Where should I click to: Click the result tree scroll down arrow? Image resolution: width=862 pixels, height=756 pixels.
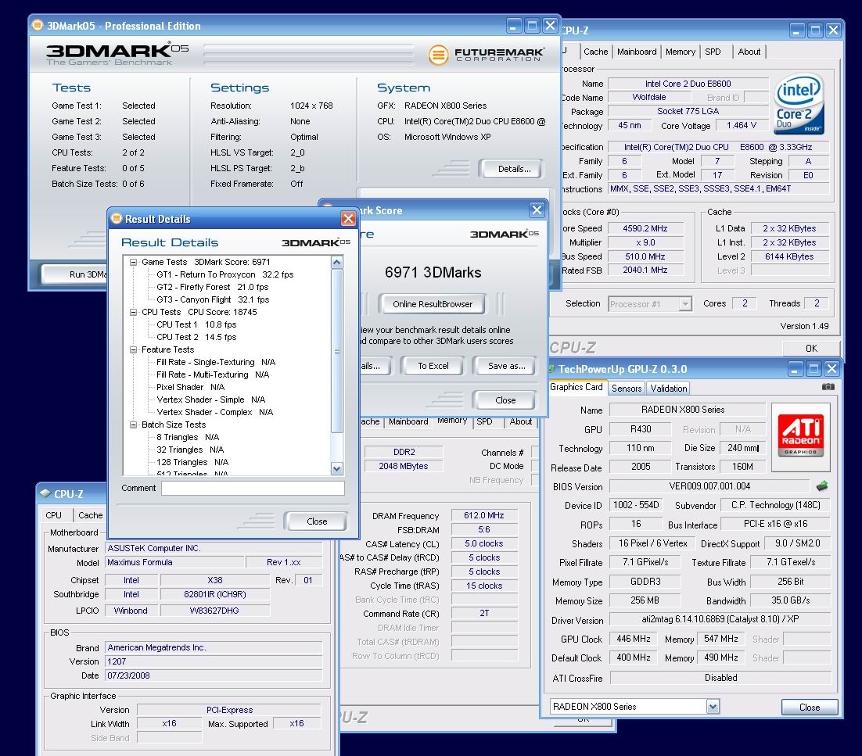[x=337, y=468]
